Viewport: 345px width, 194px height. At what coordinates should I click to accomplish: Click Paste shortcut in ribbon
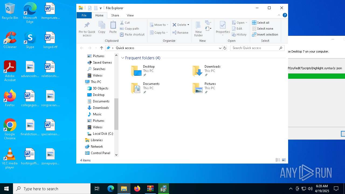(x=132, y=34)
